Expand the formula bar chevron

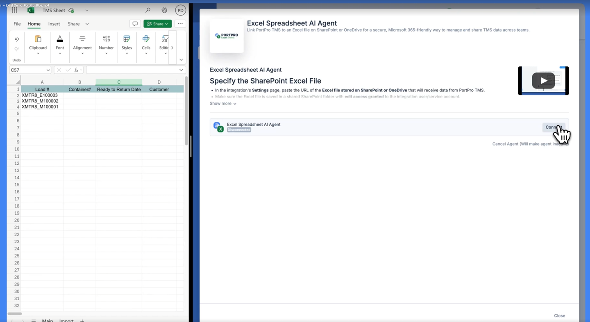pos(181,70)
